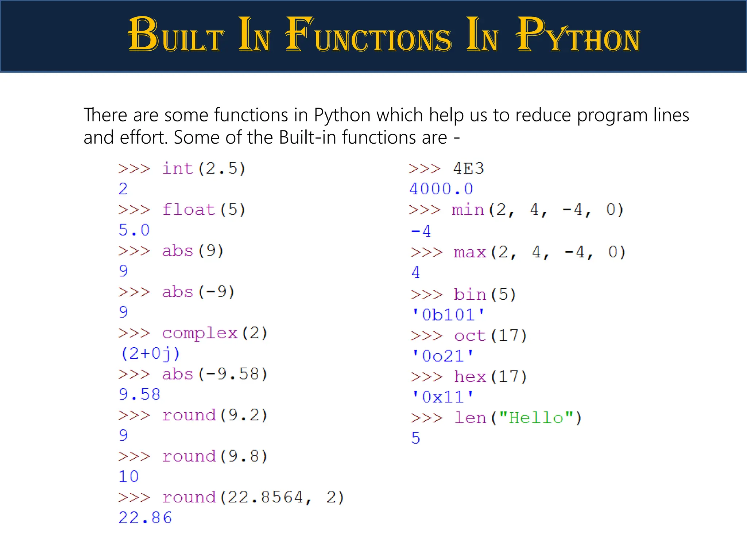Click the output '(2+0j)'
The image size is (747, 560).
click(x=150, y=354)
